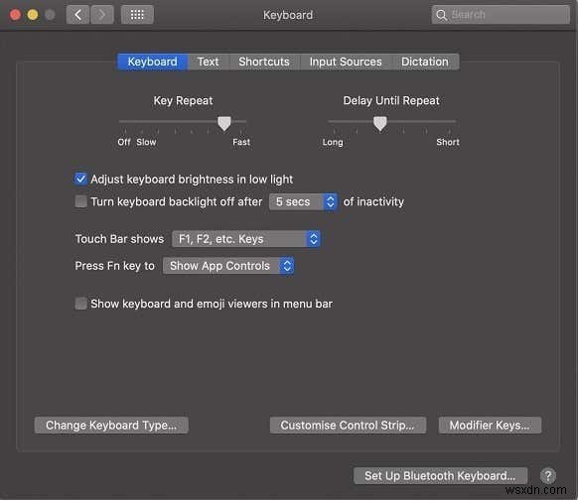
Task: Enable Turn keyboard backlight off after checkbox
Action: [x=80, y=201]
